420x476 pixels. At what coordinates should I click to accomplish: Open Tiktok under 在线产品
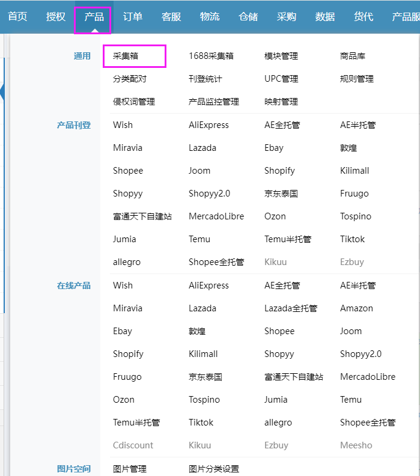coord(201,423)
